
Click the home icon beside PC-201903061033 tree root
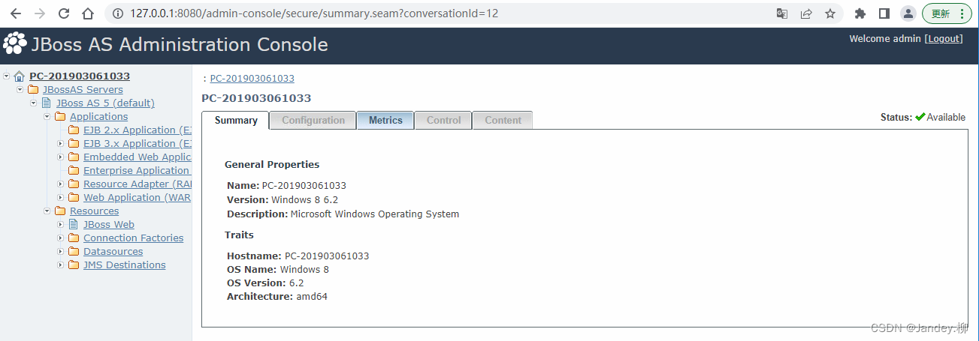(20, 76)
